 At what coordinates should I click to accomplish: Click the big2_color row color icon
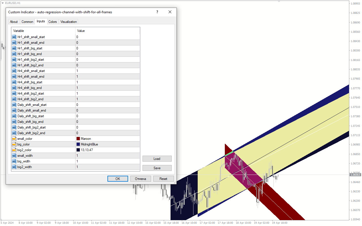pyautogui.click(x=14, y=150)
